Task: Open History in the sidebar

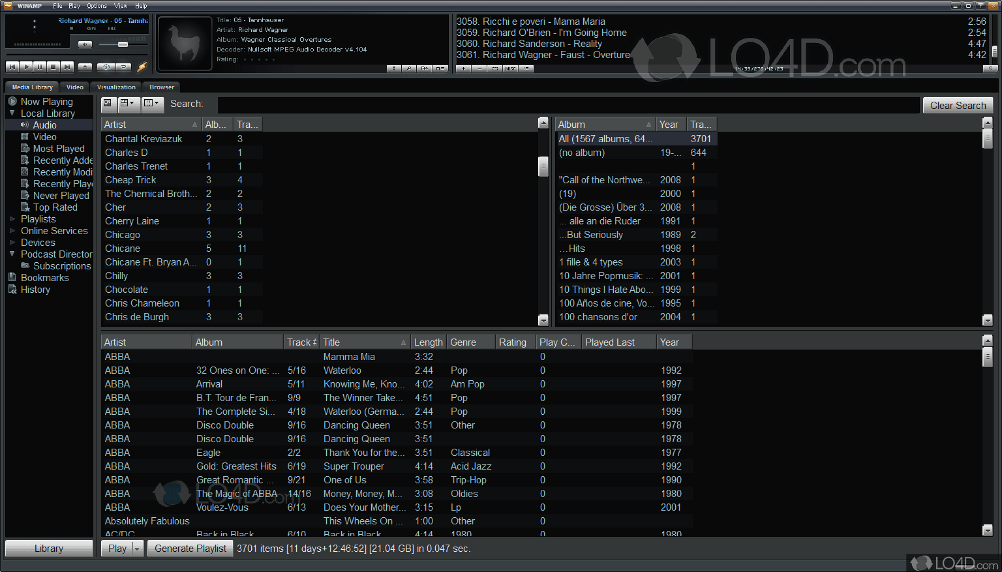Action: pyautogui.click(x=35, y=290)
